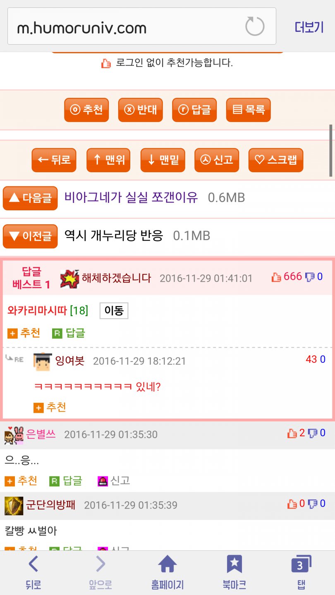Tap thumbs-down icon on 군단의방패 comment
The width and height of the screenshot is (335, 595).
(313, 504)
